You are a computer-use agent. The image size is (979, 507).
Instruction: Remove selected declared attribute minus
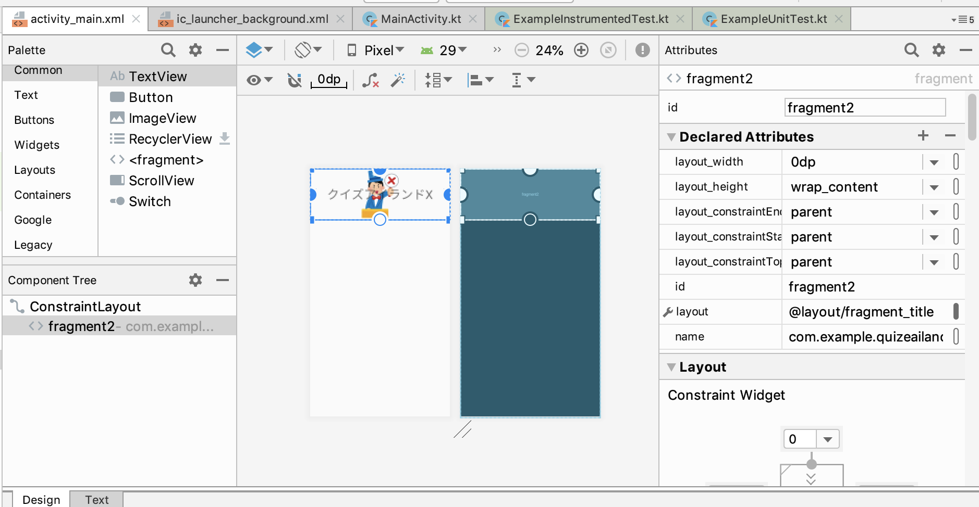click(x=950, y=136)
